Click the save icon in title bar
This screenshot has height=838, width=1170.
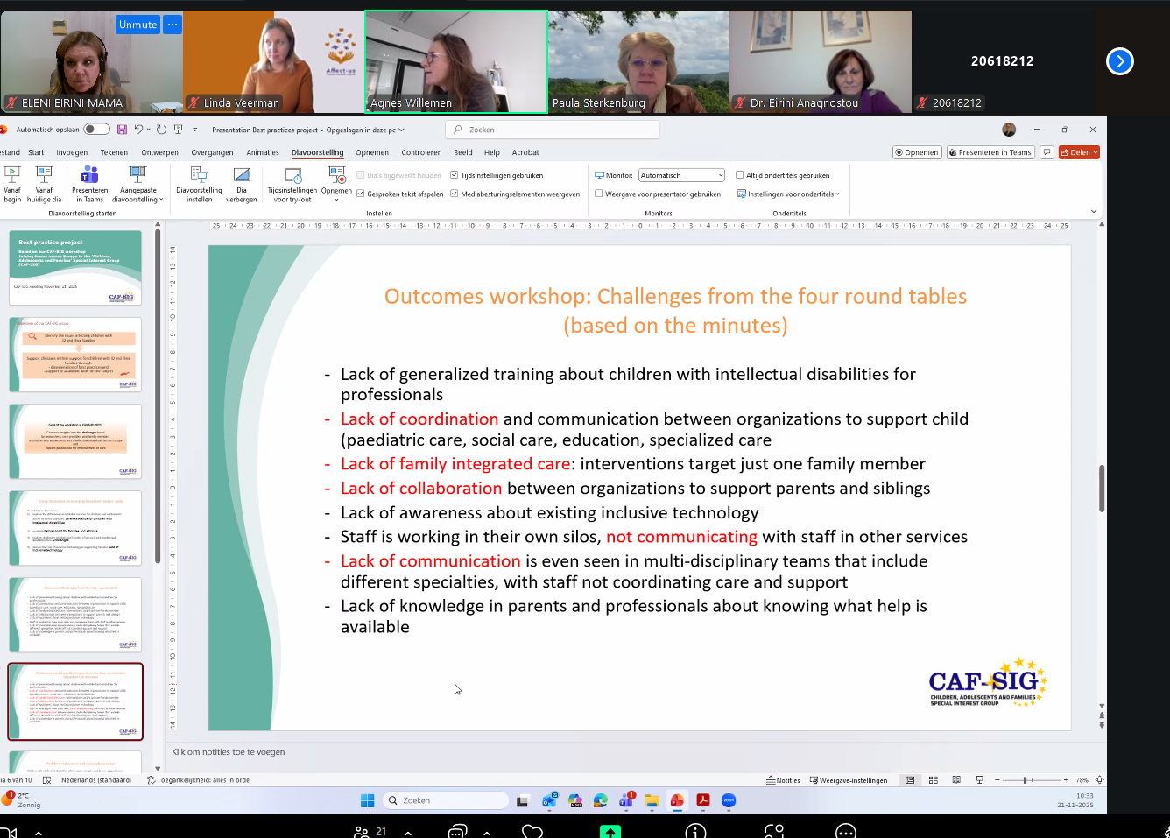122,130
